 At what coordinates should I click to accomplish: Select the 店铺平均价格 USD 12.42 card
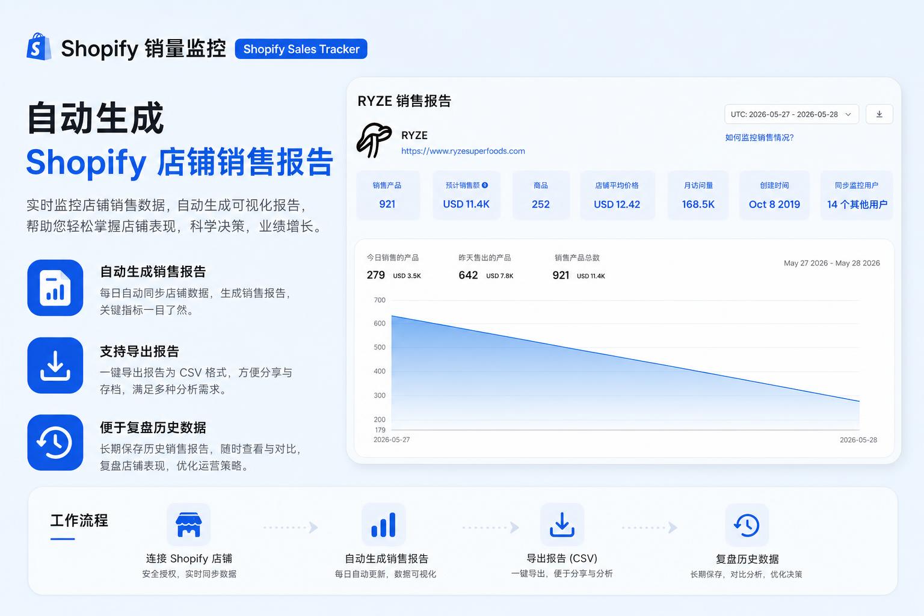pyautogui.click(x=617, y=196)
